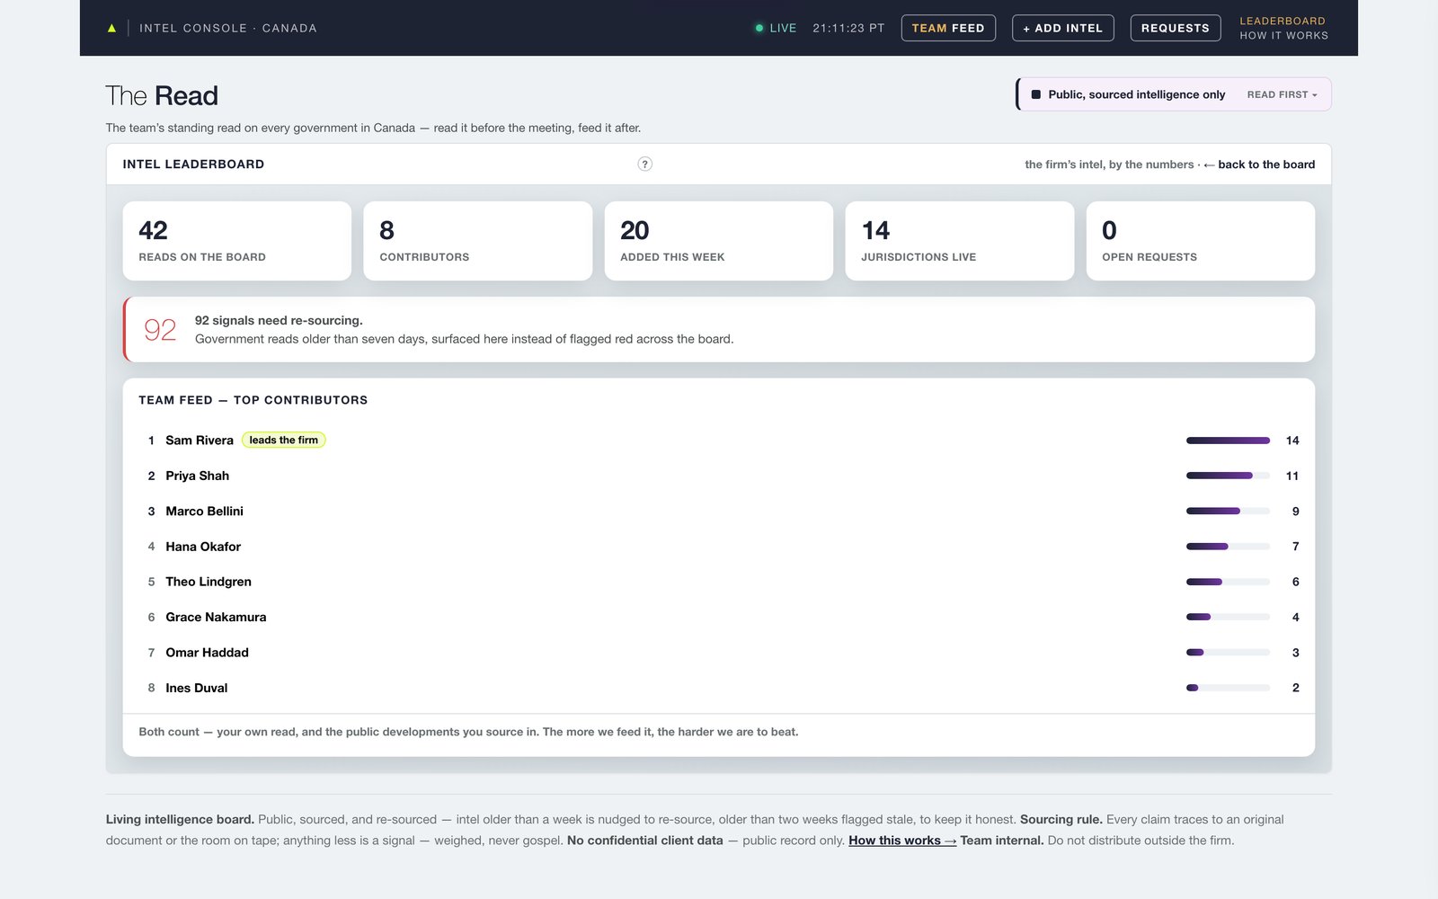Click the INTEL CONSOLE · CANADA title
This screenshot has width=1438, height=899.
pos(228,28)
